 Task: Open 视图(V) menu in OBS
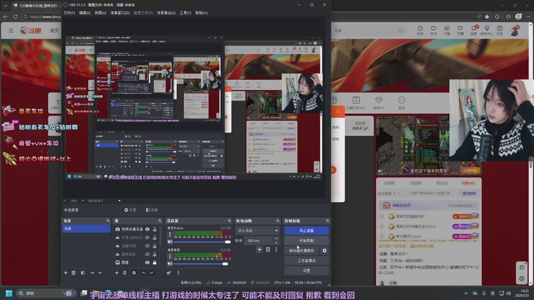pos(101,13)
